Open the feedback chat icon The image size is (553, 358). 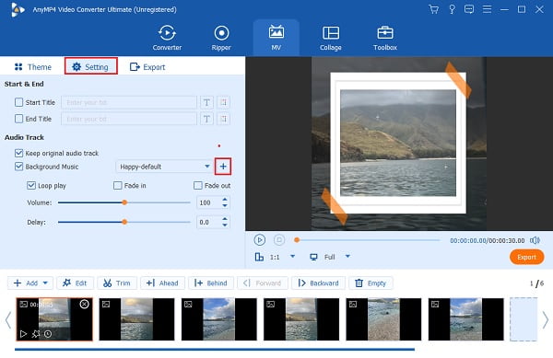tap(469, 9)
